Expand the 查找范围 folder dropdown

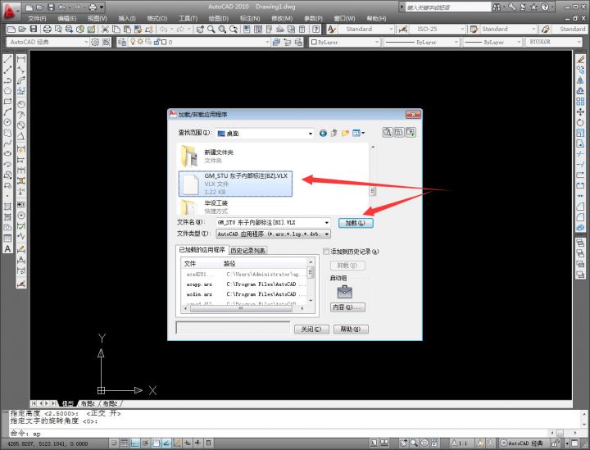tap(310, 133)
